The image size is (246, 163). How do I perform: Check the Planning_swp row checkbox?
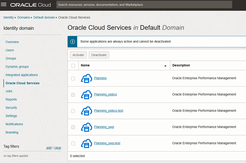coord(73,127)
